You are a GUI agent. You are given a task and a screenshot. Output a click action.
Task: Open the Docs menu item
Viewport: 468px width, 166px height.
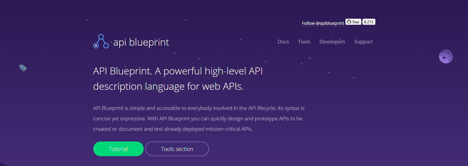click(283, 42)
